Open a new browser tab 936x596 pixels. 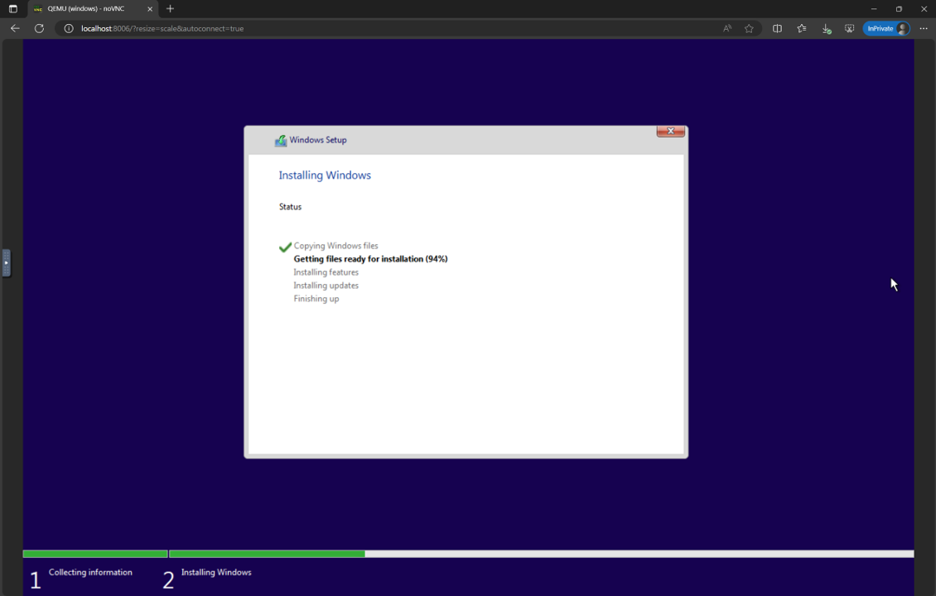pos(170,9)
